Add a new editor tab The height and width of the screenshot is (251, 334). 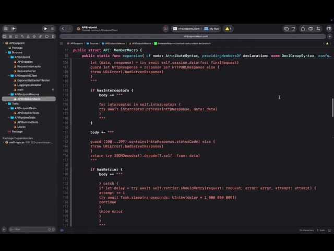click(x=330, y=37)
